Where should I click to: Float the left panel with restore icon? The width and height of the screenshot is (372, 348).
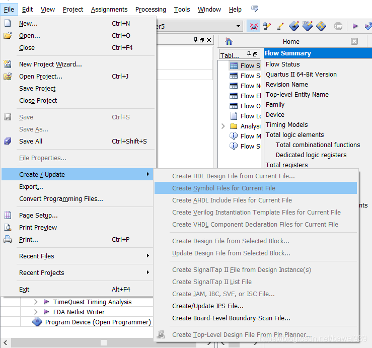point(202,40)
